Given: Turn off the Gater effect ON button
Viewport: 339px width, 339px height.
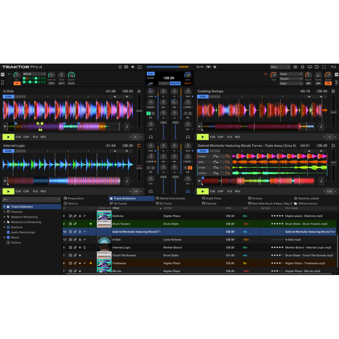Looking at the screenshot, I should point(328,83).
